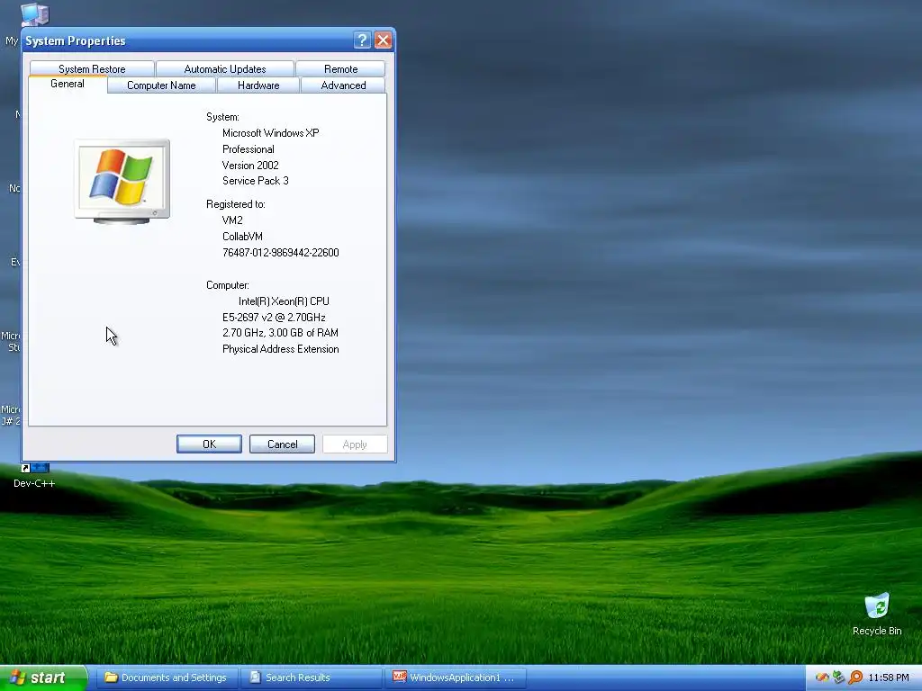Select the Recycle Bin desktop icon
Screen dimensions: 922x691
877,614
